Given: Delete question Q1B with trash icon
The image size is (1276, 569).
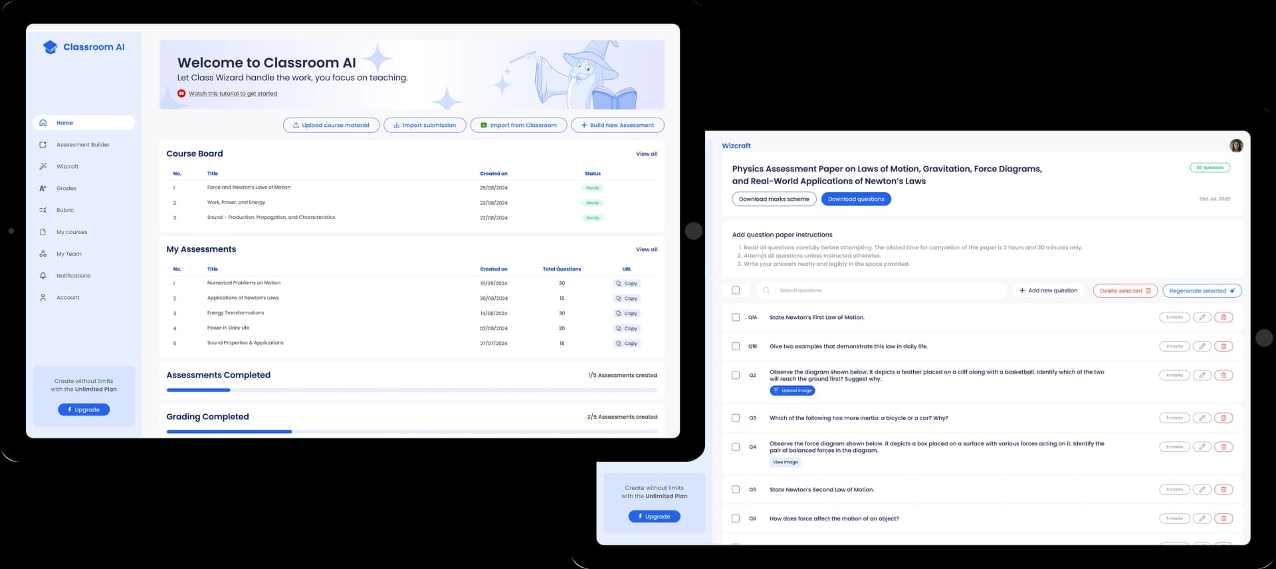Looking at the screenshot, I should 1223,346.
